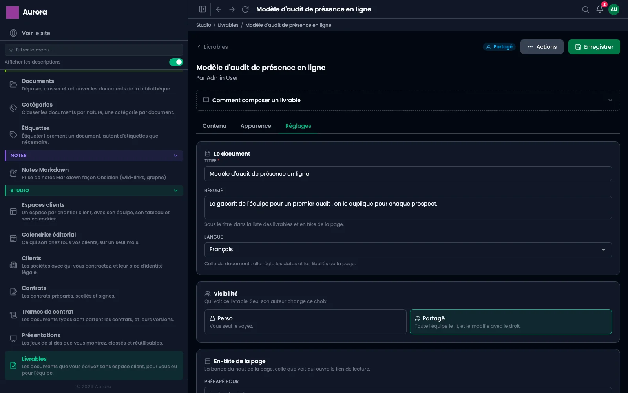The height and width of the screenshot is (393, 628).
Task: Select the Partagé visibility option
Action: coord(511,322)
